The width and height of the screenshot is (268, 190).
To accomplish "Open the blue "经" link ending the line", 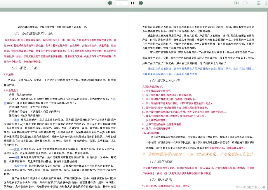I will tap(114, 99).
